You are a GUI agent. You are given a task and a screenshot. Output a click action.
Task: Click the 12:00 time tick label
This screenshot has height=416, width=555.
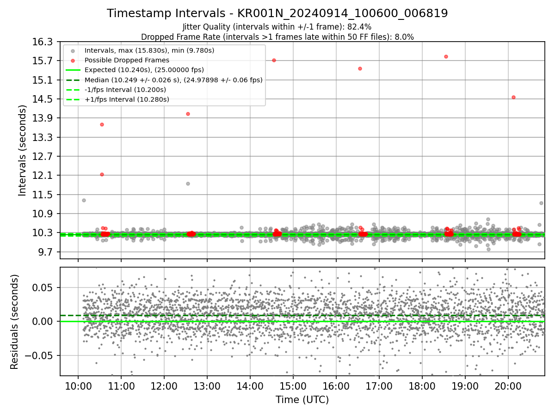[x=164, y=385]
